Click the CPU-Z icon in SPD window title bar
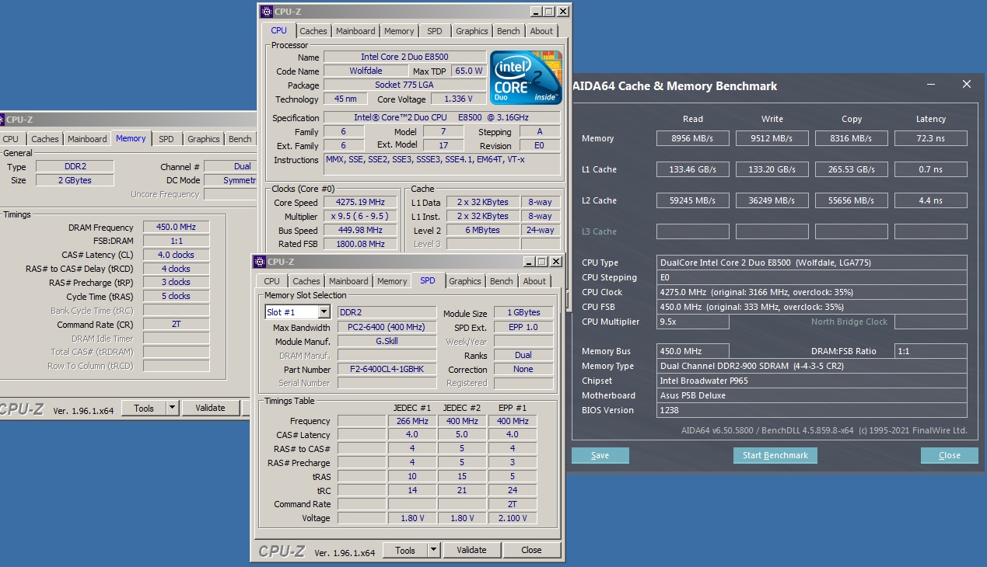Viewport: 987px width, 567px height. 260,262
